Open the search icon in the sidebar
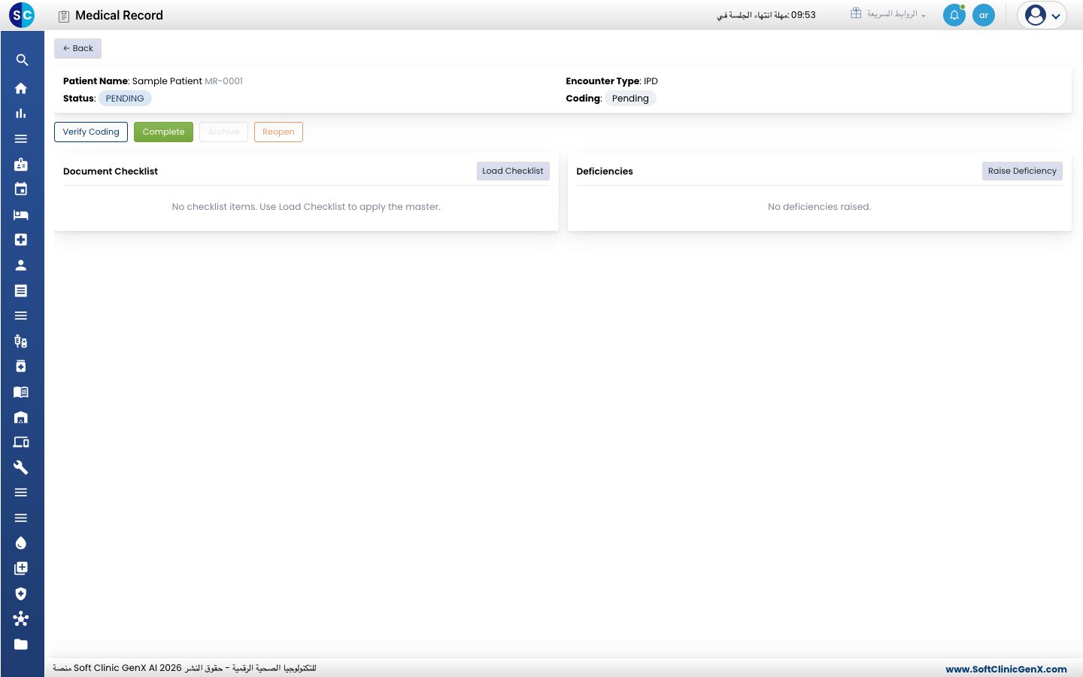The height and width of the screenshot is (677, 1083). 22,60
